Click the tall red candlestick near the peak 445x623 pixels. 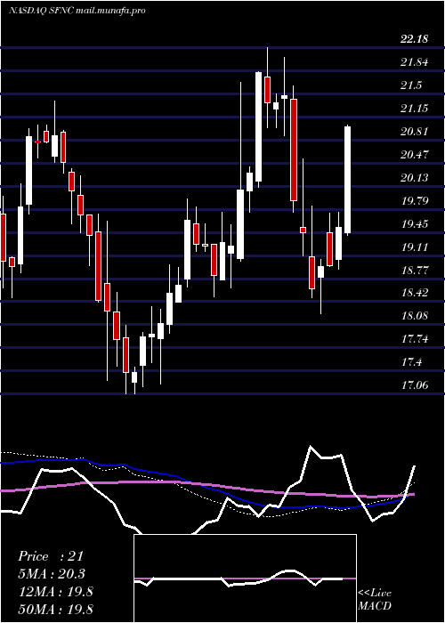(294, 150)
